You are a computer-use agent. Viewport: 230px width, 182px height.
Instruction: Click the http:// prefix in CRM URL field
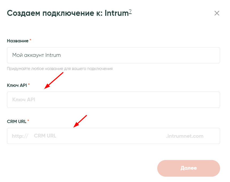[x=20, y=136]
